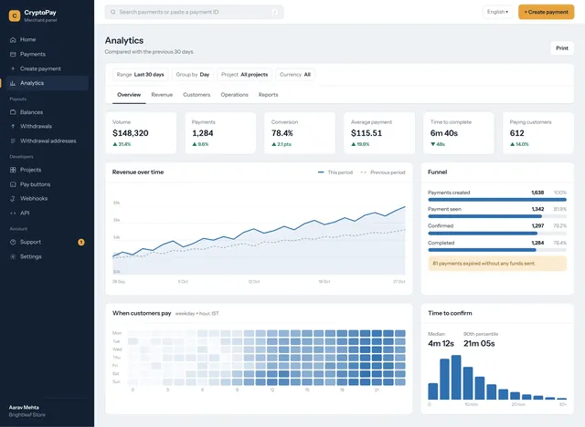Open the Group by Day filter
The height and width of the screenshot is (427, 585).
(193, 75)
